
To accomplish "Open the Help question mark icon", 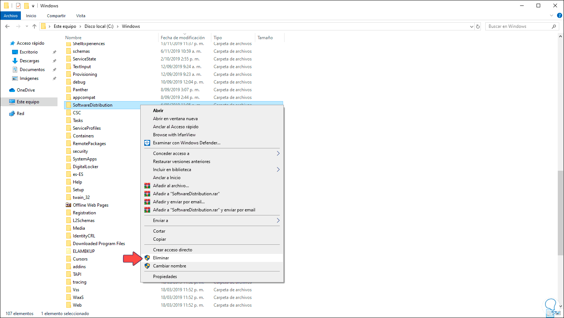I will coord(559,16).
